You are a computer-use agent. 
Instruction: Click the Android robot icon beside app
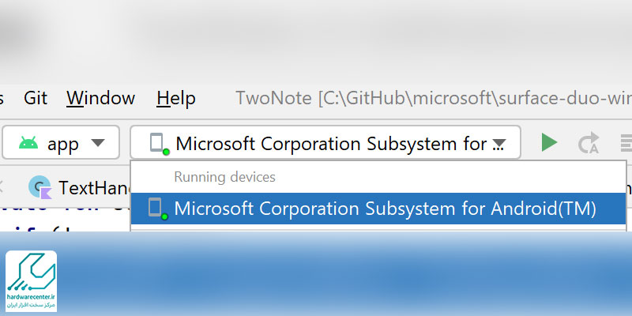[28, 143]
